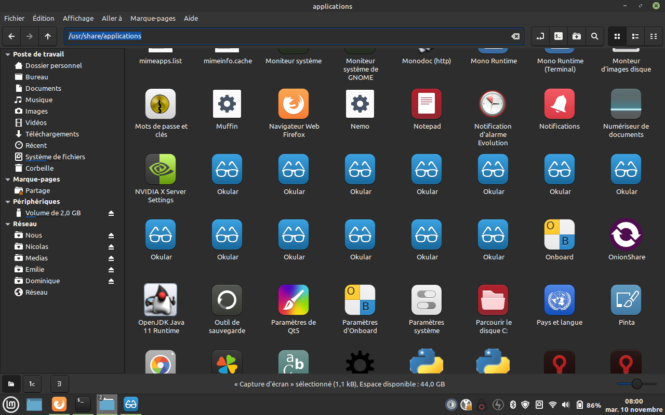Open Mots de passe et clés launcher
The width and height of the screenshot is (665, 415).
(161, 104)
